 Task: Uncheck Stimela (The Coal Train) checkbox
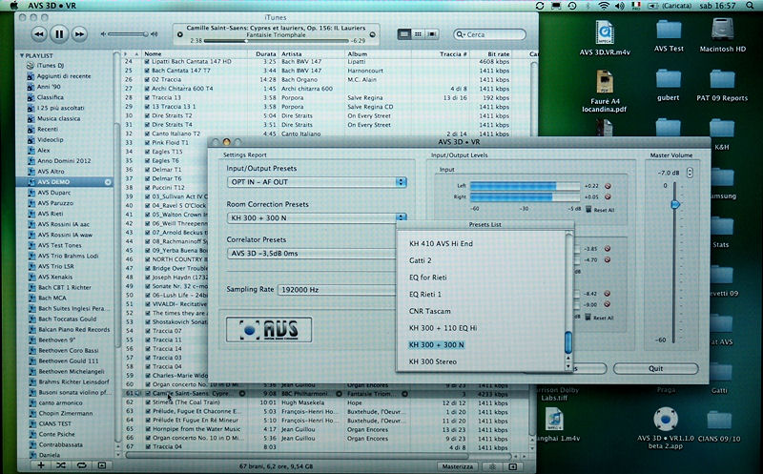coord(148,402)
